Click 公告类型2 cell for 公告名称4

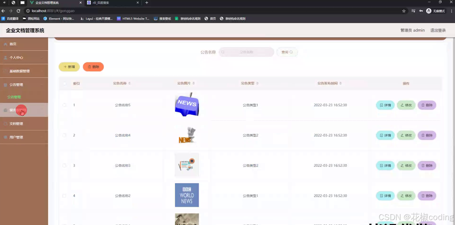[x=250, y=135]
